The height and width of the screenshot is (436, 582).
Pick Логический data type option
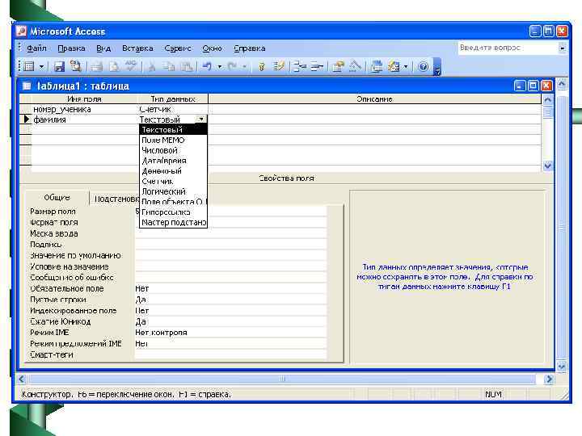pos(163,192)
